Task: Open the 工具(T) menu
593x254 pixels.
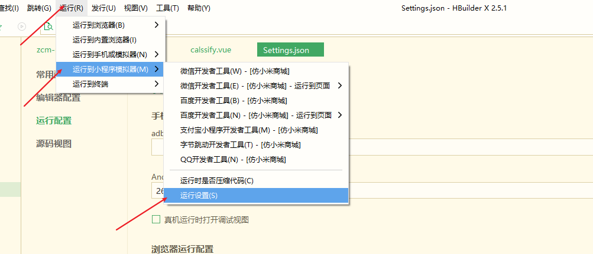Action: 167,8
